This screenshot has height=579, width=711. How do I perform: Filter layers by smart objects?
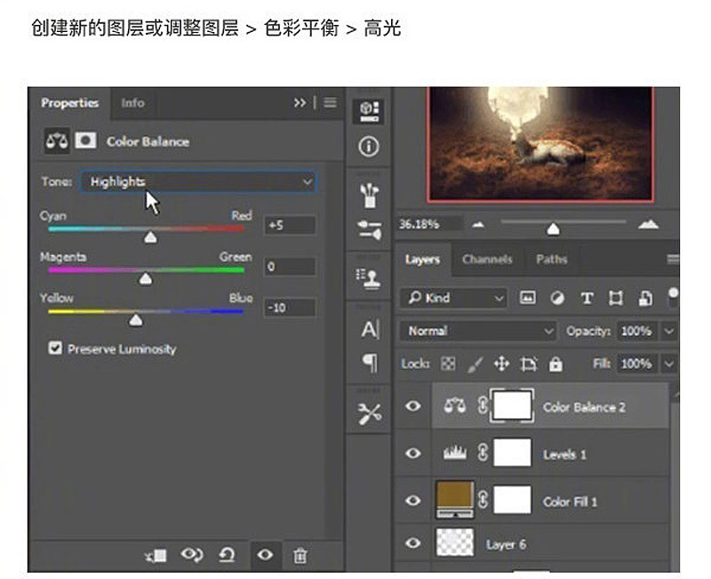[x=645, y=298]
